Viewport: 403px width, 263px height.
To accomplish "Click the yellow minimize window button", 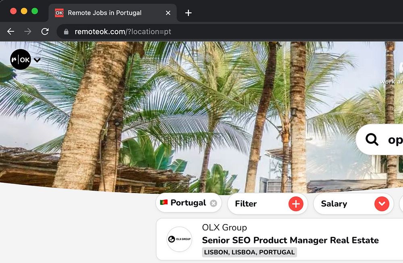I will coord(24,11).
